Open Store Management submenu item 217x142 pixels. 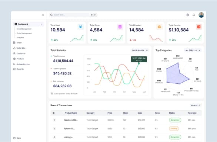pos(24,29)
